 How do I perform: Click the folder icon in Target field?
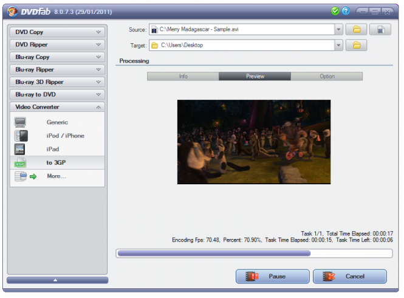(x=154, y=46)
